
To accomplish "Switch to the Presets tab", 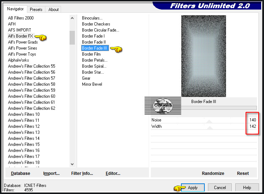I will (x=36, y=10).
